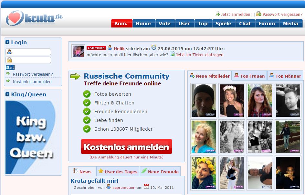Open Helik's avatar thumbnail in live ticker

[x=79, y=51]
